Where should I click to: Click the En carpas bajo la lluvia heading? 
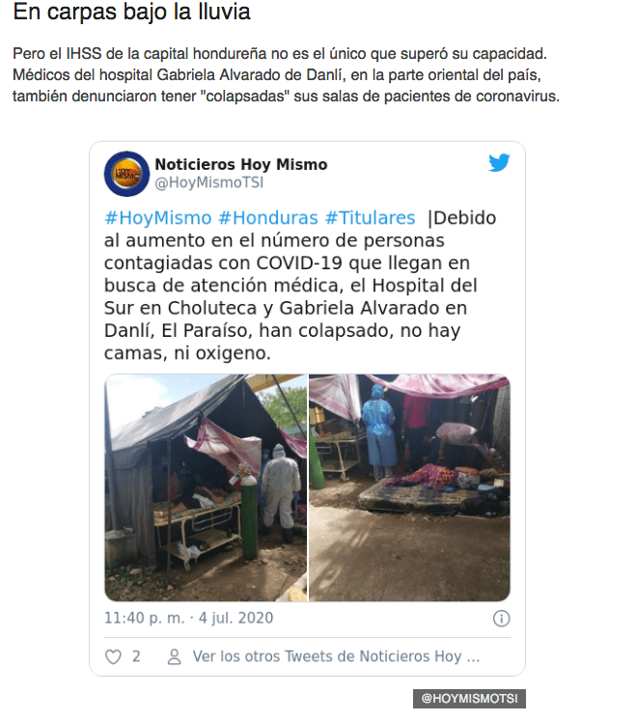pyautogui.click(x=131, y=12)
